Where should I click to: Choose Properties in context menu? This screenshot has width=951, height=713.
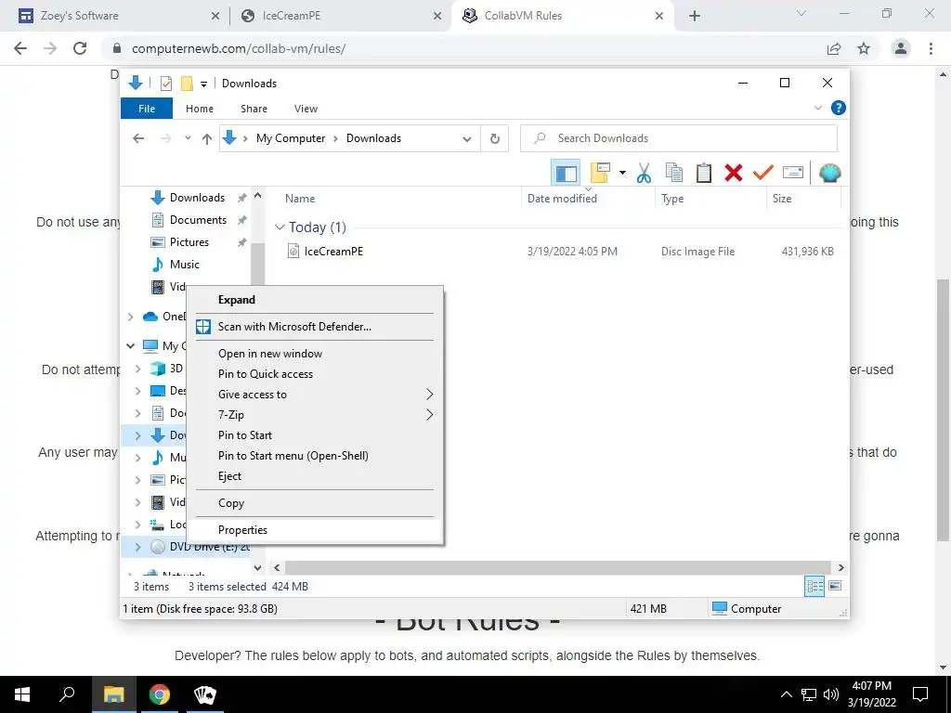point(316,530)
